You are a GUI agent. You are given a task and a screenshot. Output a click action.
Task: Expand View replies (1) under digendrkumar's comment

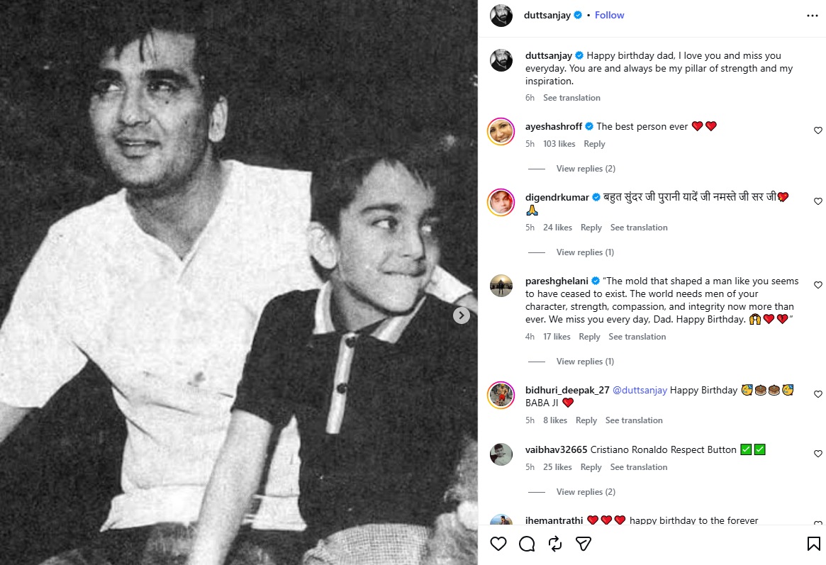click(x=585, y=252)
